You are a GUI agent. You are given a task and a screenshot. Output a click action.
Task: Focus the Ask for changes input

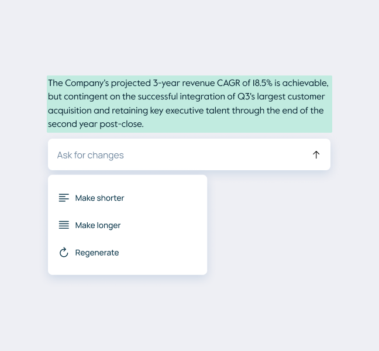(175, 155)
